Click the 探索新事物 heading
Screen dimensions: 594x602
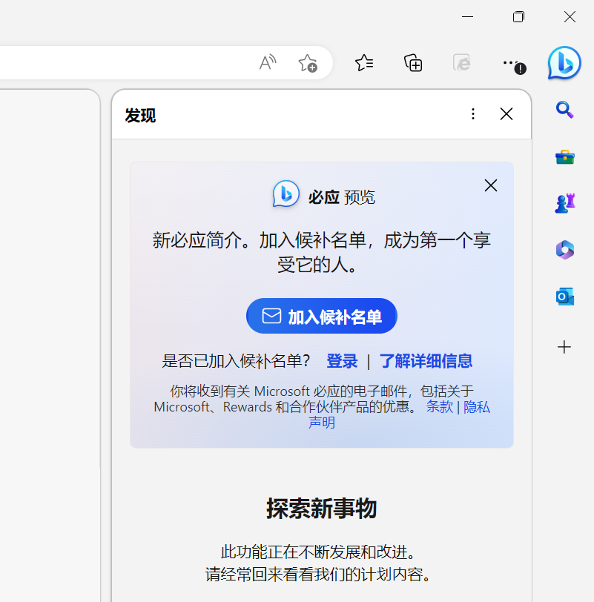click(x=322, y=509)
